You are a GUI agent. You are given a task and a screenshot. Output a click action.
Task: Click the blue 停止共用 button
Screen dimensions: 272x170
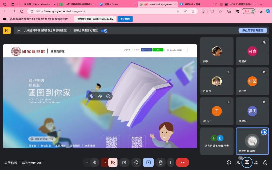pyautogui.click(x=125, y=19)
